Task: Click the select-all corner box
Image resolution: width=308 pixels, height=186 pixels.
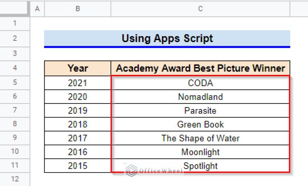Action: click(x=15, y=8)
